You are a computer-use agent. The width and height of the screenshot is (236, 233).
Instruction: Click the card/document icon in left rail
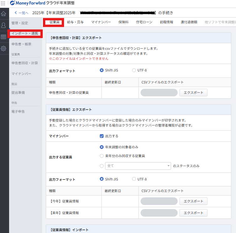tap(3, 37)
